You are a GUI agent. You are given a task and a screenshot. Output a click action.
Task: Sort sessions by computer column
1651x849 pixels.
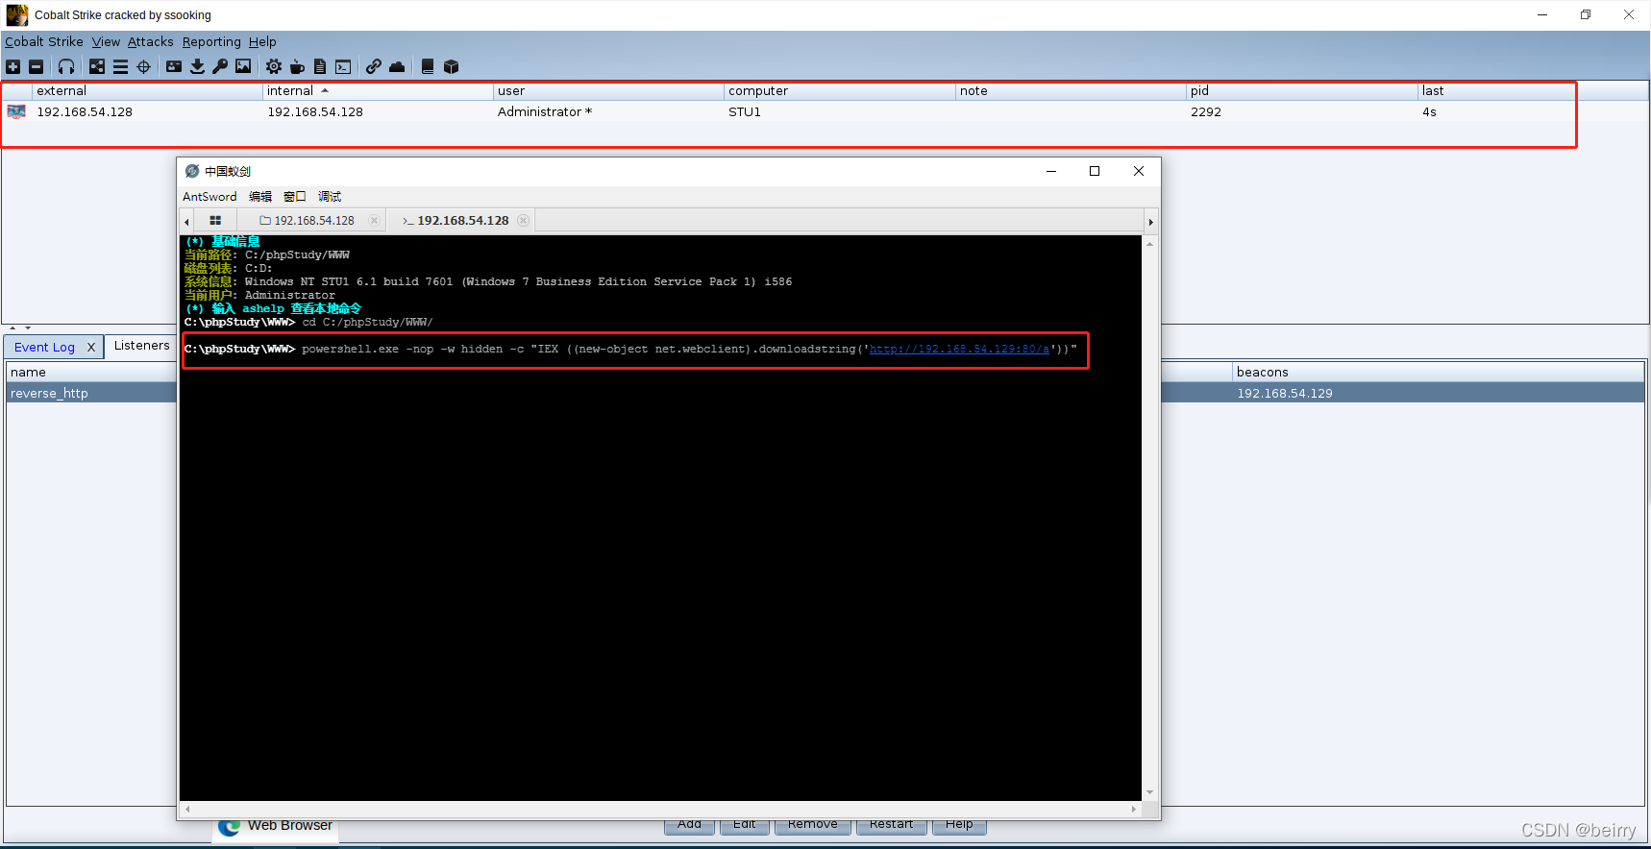tap(839, 91)
